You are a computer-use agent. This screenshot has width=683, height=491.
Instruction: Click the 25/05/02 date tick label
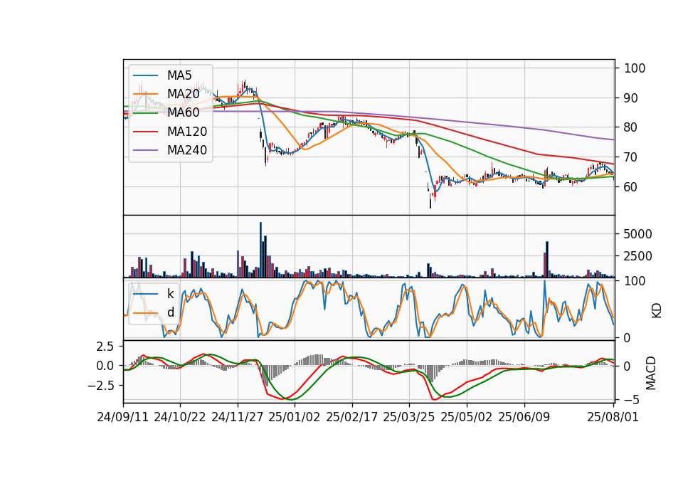pos(467,417)
